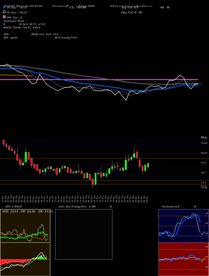Click the last green candlestick on the price chart
The height and width of the screenshot is (276, 209).
point(148,165)
